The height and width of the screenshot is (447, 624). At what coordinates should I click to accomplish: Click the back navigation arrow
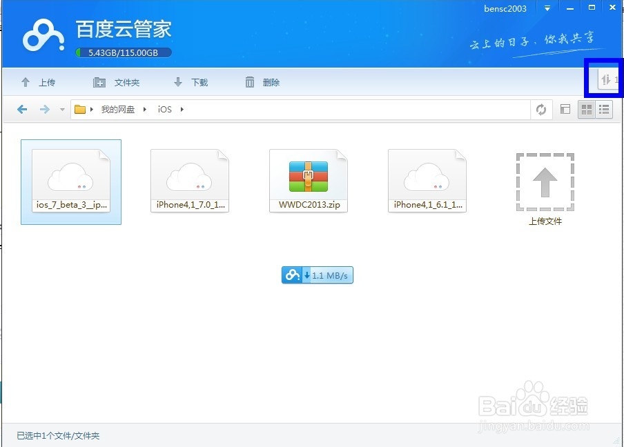pyautogui.click(x=21, y=109)
